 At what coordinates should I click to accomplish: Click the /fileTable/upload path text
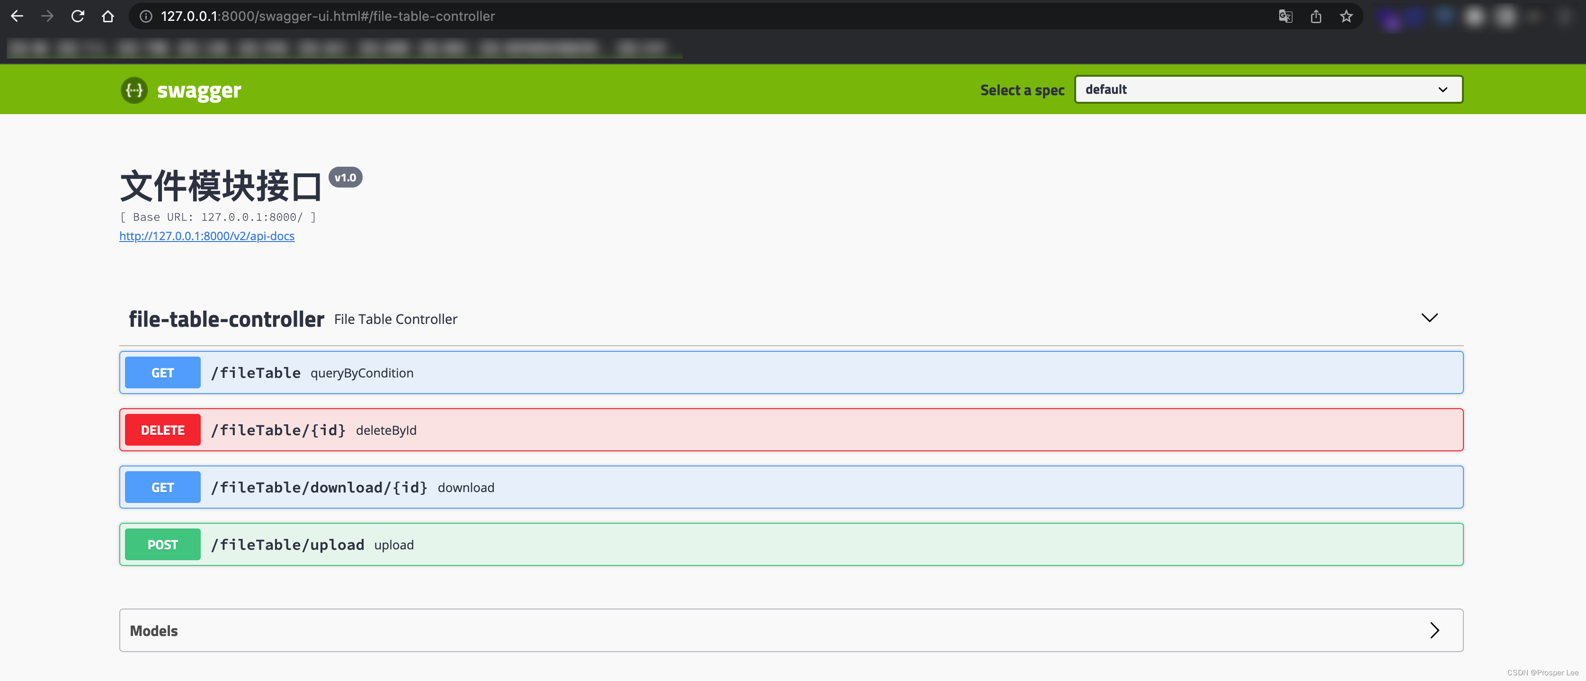click(287, 545)
